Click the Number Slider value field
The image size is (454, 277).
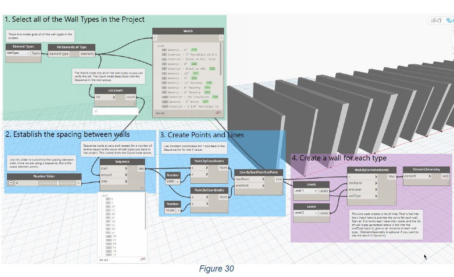pyautogui.click(x=25, y=183)
